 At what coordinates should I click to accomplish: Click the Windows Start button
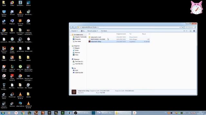point(3,113)
